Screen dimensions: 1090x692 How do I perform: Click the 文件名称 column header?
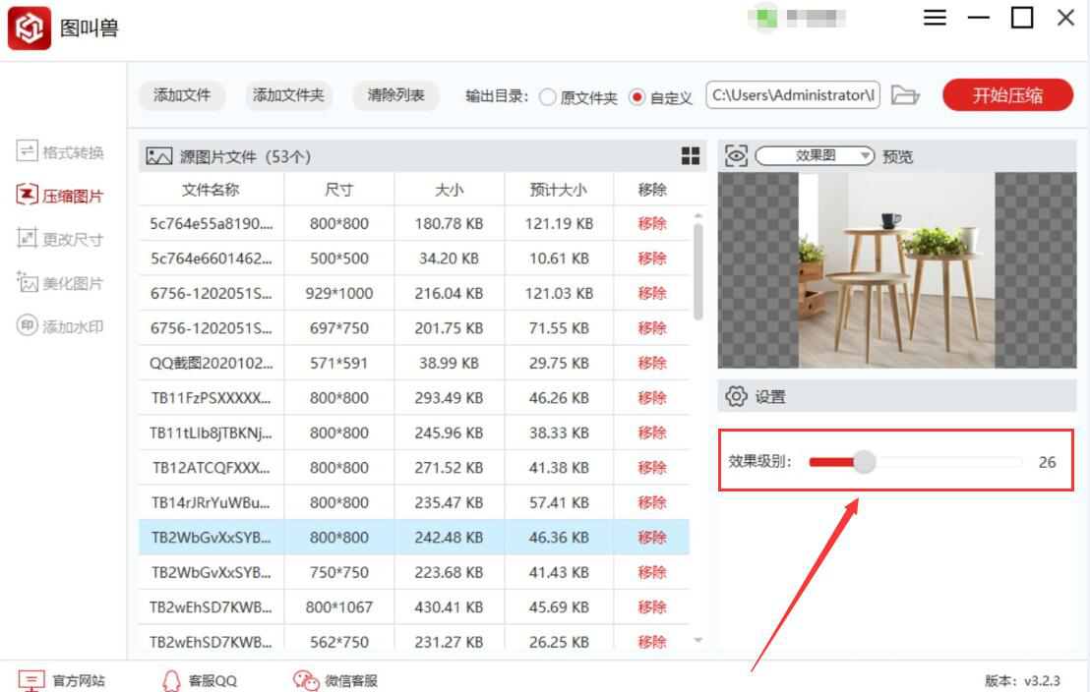click(x=211, y=190)
